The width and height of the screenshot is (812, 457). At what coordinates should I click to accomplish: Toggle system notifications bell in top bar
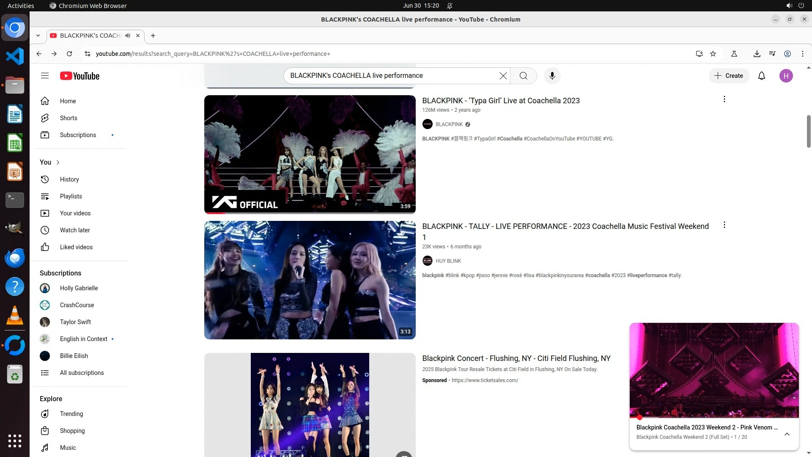click(x=450, y=6)
